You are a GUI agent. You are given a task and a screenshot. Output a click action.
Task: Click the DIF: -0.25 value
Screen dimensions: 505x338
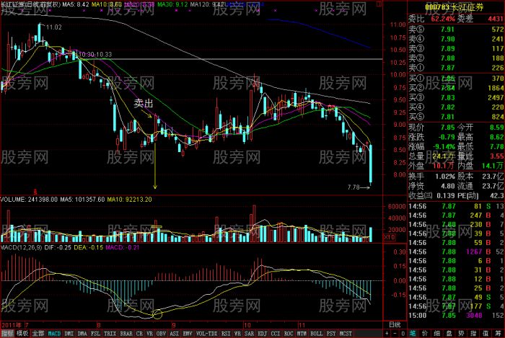tap(57, 247)
